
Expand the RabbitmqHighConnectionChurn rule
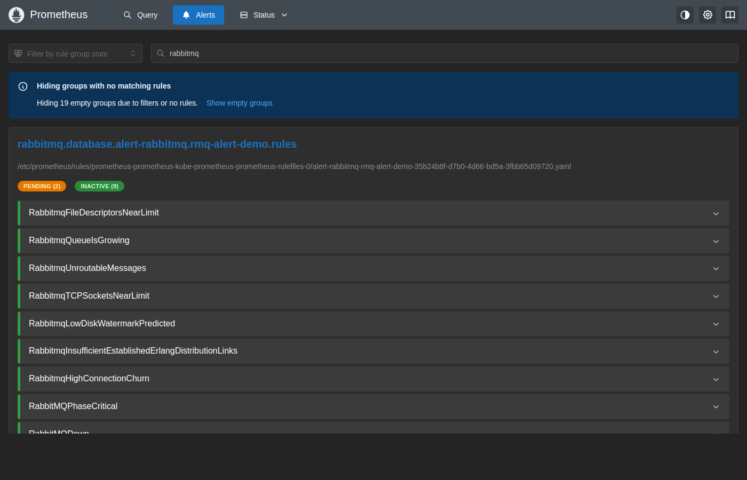tap(373, 379)
